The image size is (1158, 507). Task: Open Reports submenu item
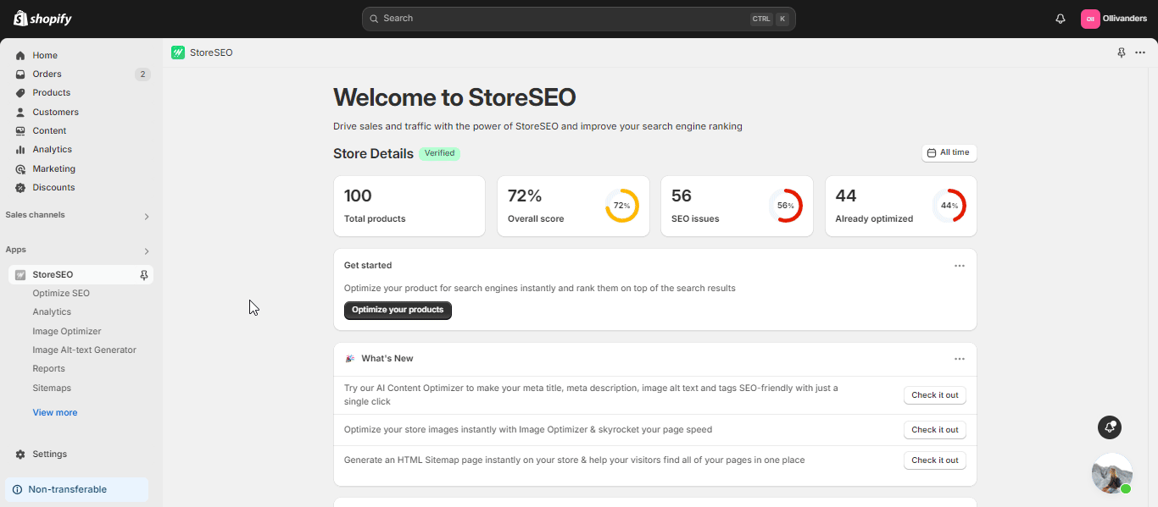48,369
